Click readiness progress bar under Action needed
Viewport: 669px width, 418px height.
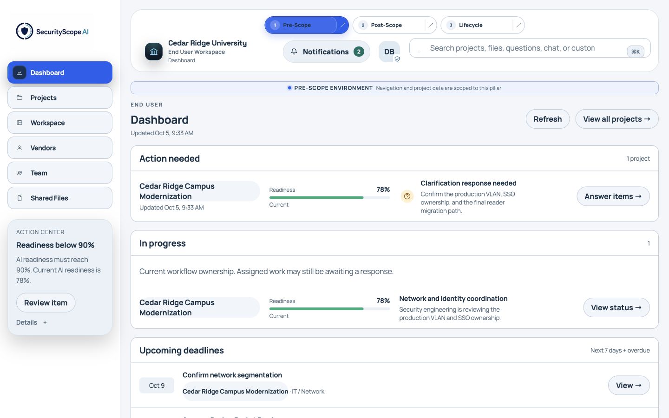329,197
